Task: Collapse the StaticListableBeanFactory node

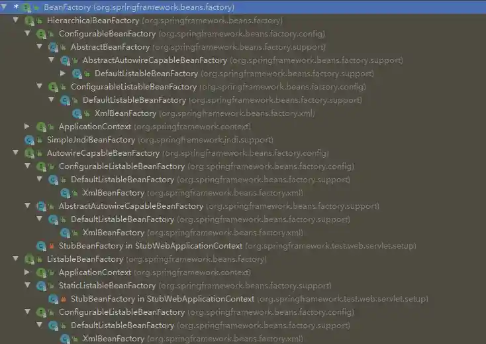Action: pyautogui.click(x=28, y=285)
